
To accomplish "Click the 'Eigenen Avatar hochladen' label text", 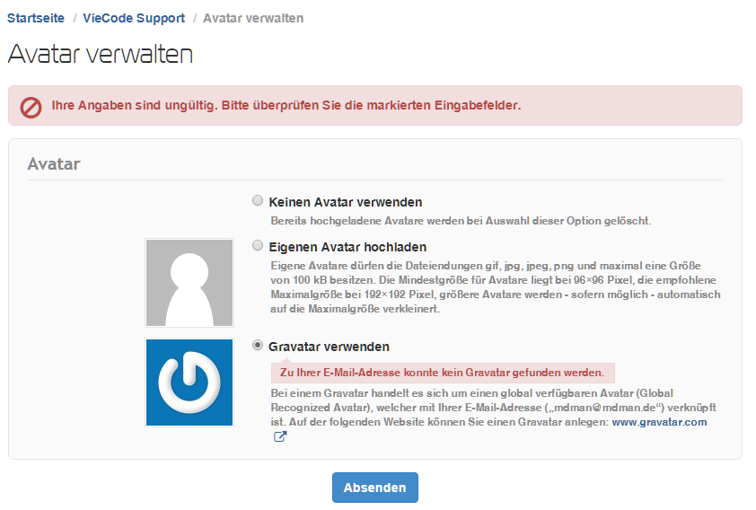I will tap(347, 246).
